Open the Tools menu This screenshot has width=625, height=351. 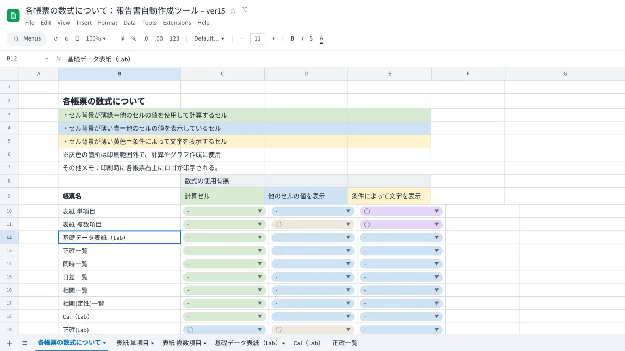click(x=149, y=23)
